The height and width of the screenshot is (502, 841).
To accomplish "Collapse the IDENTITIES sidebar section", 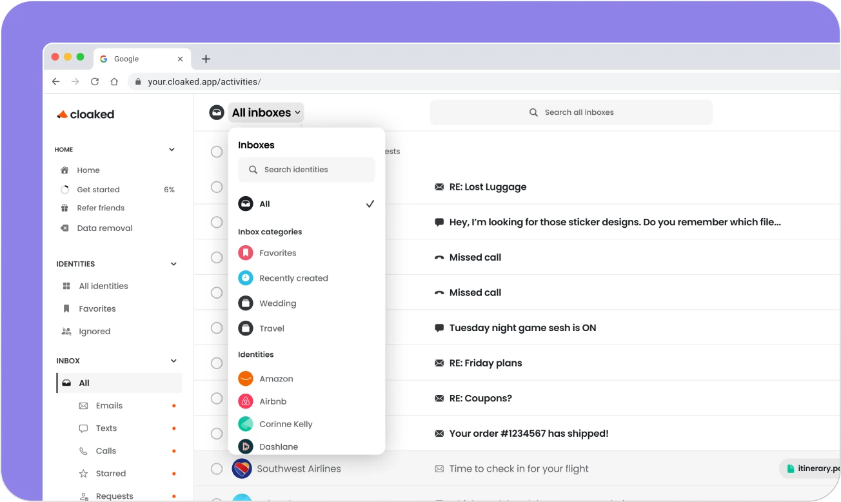I will [x=173, y=264].
